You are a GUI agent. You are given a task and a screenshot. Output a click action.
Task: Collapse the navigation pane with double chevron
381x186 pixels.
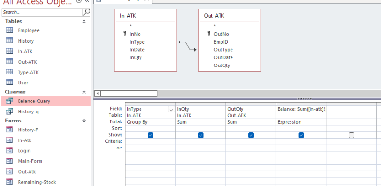[x=87, y=1]
